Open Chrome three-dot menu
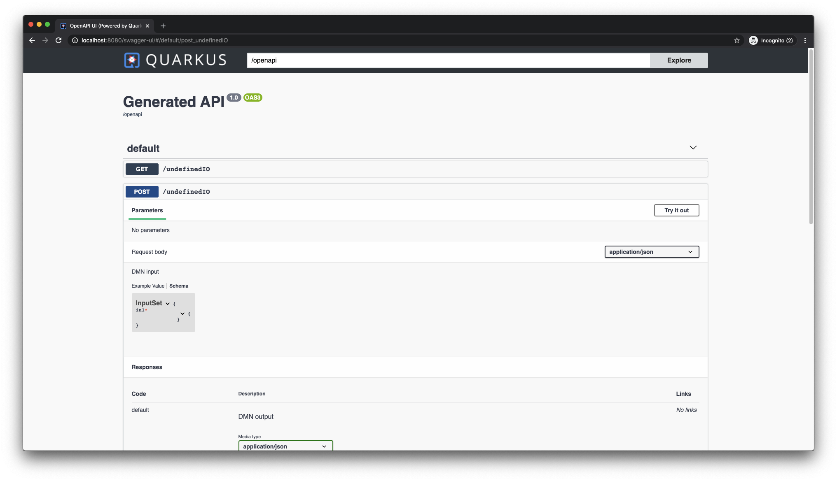 click(x=805, y=40)
